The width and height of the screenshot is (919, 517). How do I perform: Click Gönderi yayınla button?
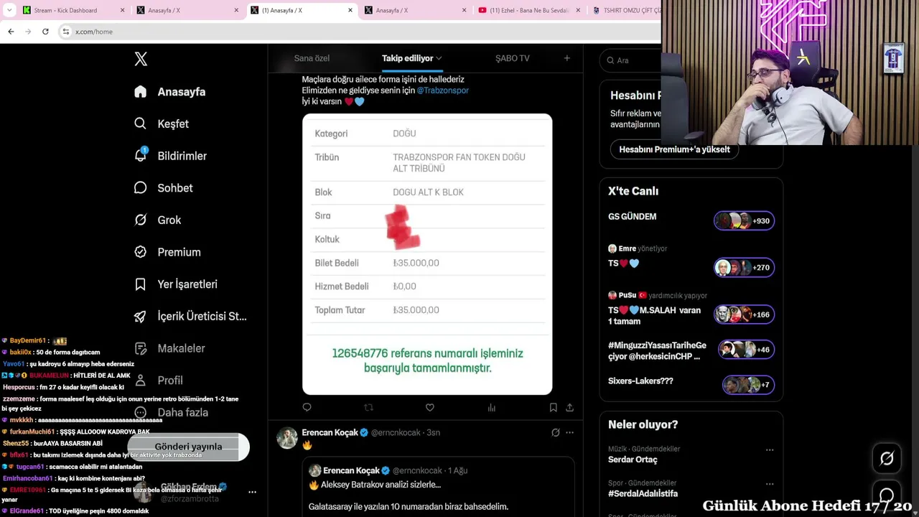click(x=188, y=447)
